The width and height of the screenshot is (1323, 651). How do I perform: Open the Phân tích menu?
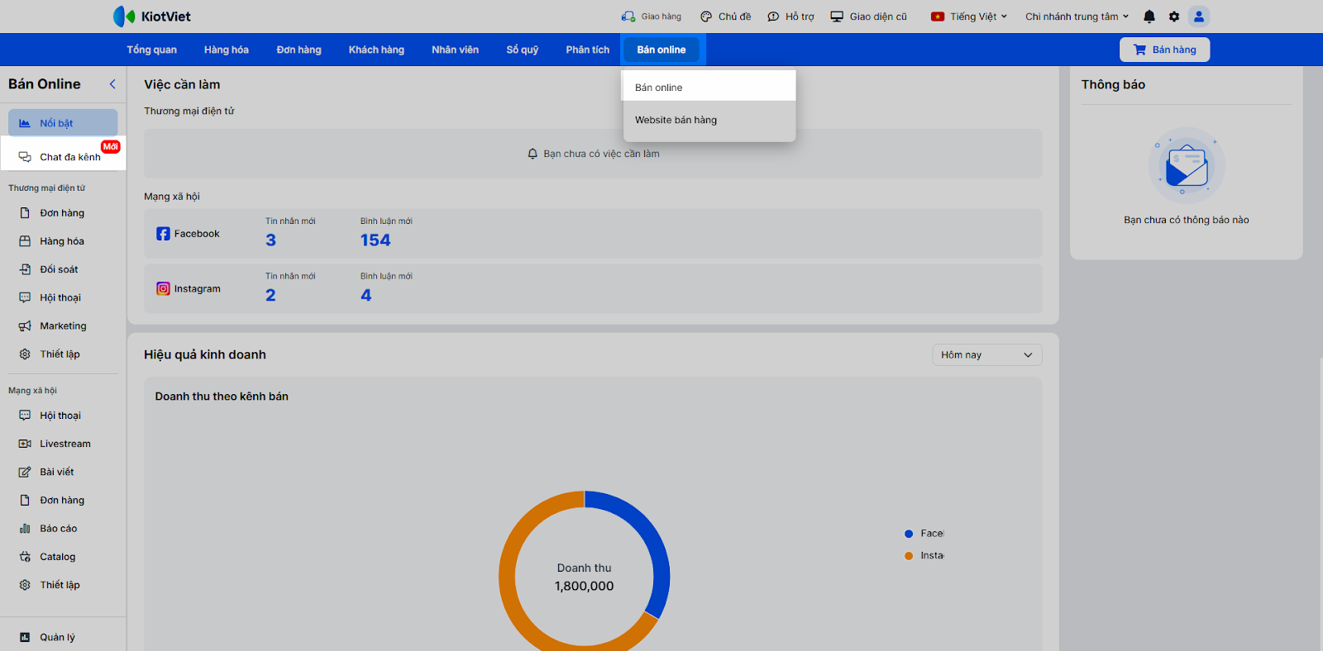coord(588,50)
